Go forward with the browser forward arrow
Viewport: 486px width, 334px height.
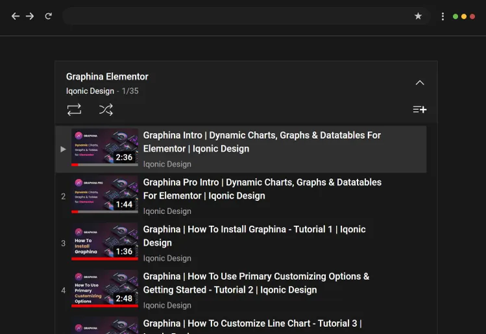pos(30,16)
